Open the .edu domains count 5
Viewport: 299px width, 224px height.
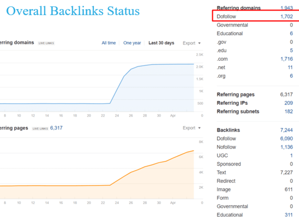click(291, 50)
